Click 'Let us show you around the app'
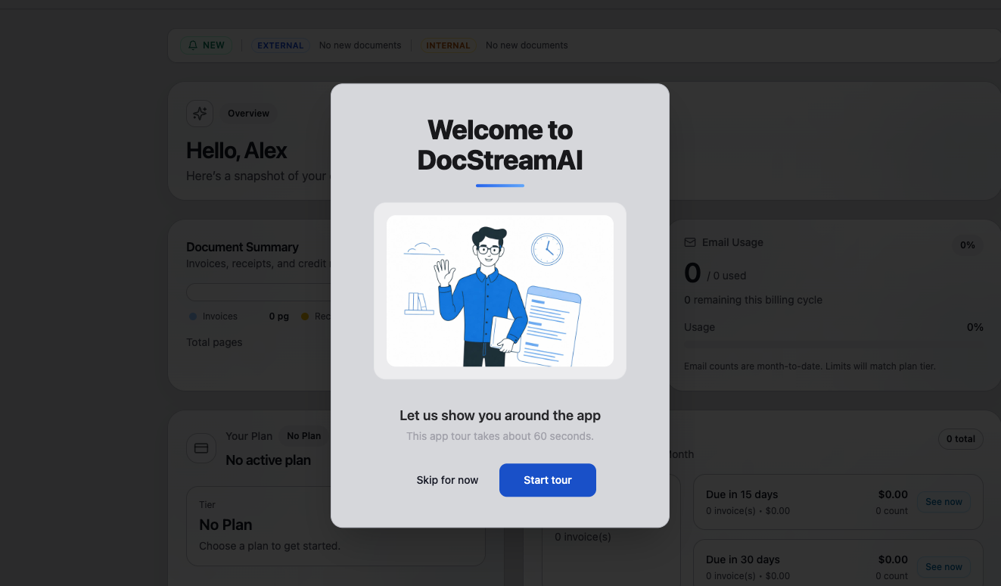The image size is (1001, 586). 500,416
